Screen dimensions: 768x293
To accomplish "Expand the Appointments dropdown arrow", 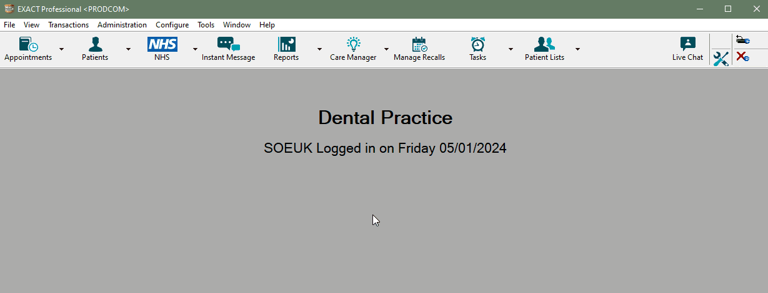I will tap(61, 49).
